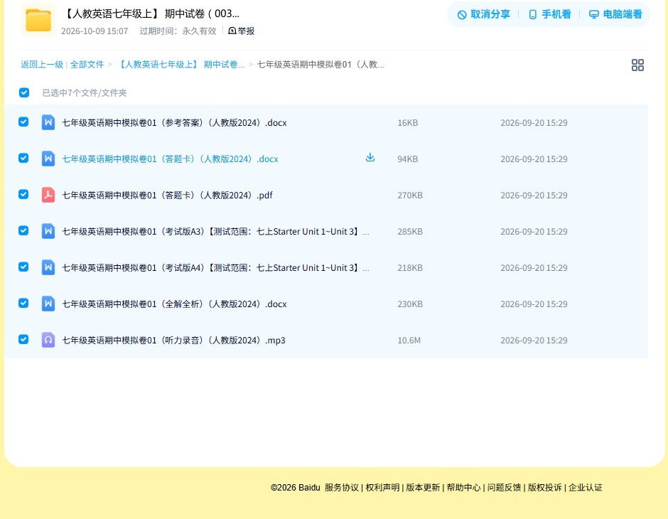Click Word icon of 考试版A4 file
The image size is (668, 519).
point(48,267)
